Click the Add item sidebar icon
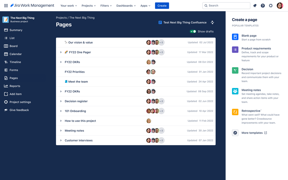Image resolution: width=288 pixels, height=180 pixels. [x=6, y=94]
